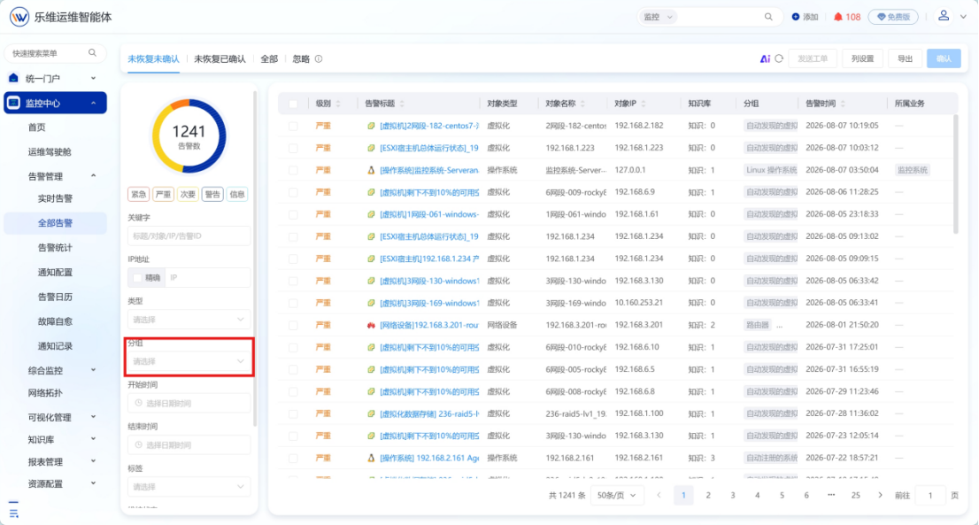The height and width of the screenshot is (525, 979).
Task: Collapse sidebar using bottom menu icon
Action: coord(14,509)
